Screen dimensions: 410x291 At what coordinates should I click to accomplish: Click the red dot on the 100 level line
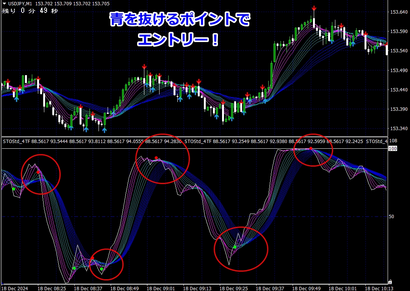pos(310,148)
